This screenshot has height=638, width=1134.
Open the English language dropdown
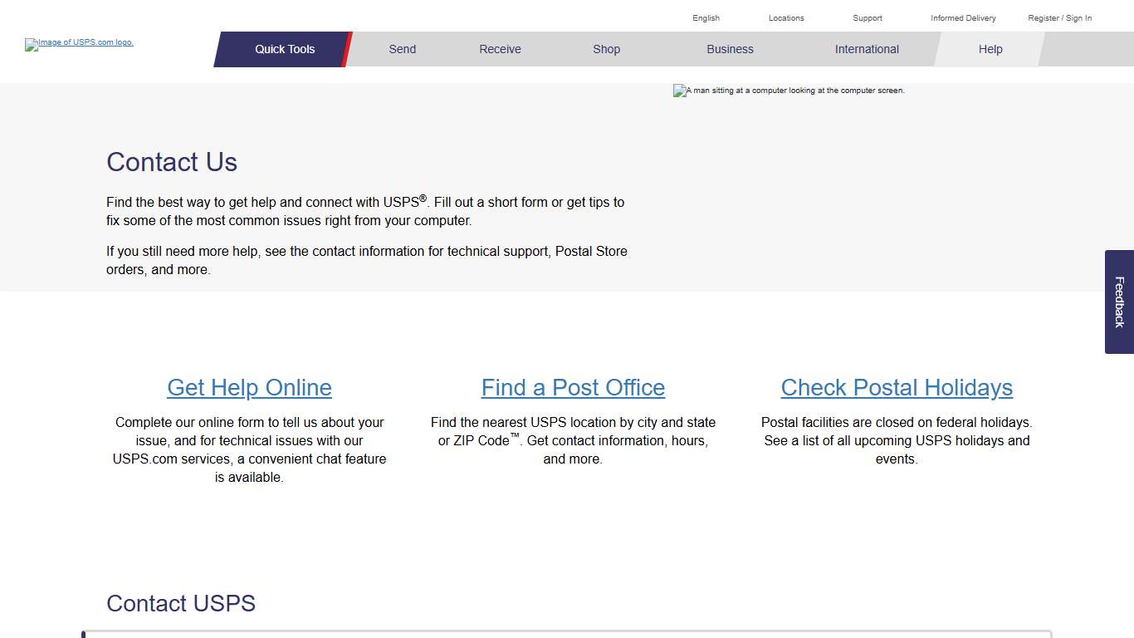coord(706,17)
